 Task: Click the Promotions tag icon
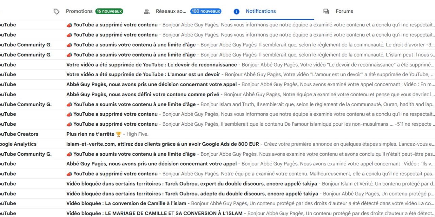coord(56,12)
